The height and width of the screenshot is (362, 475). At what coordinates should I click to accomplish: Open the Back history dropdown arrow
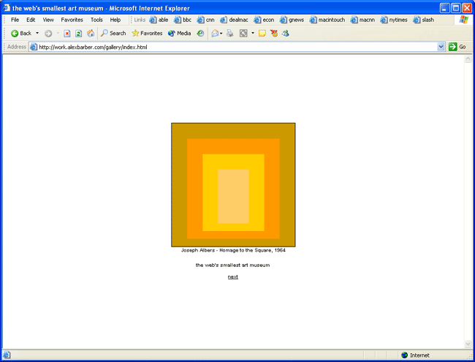pyautogui.click(x=37, y=34)
